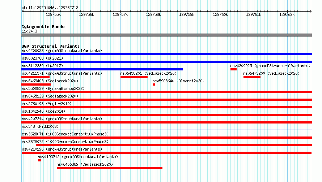
Task: Click chr11:129754046..129762712 coordinates text
Action: pos(50,8)
